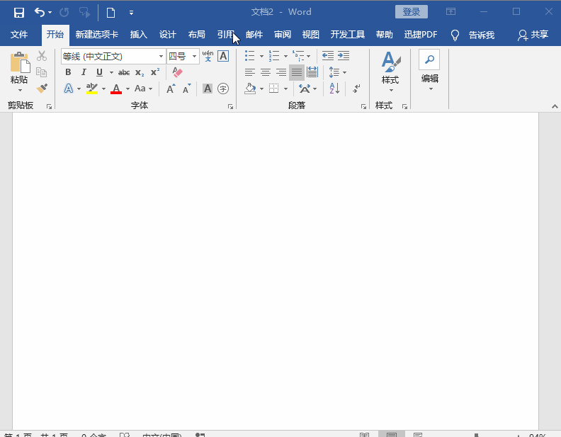Click the 粘贴 paste icon

coord(20,62)
